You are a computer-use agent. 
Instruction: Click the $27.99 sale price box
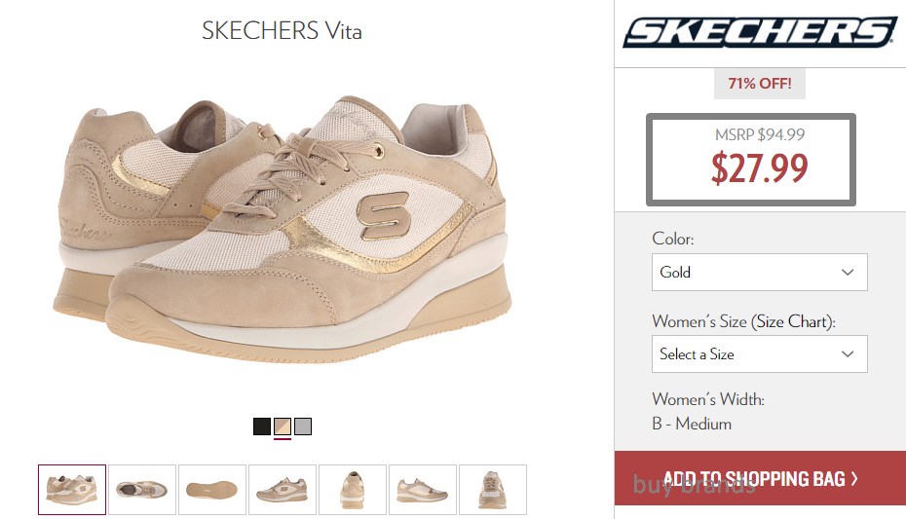point(750,160)
